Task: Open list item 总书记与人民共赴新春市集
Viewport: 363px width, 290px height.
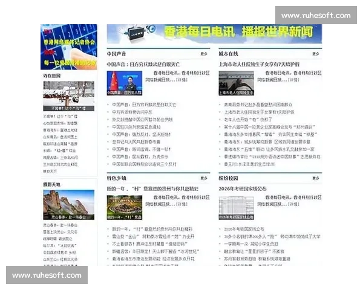Action: [136, 142]
